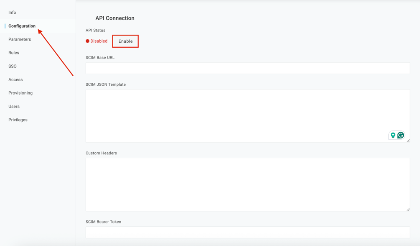Open Grammarly suggestions via the lightbulb icon
This screenshot has width=420, height=246.
[392, 135]
